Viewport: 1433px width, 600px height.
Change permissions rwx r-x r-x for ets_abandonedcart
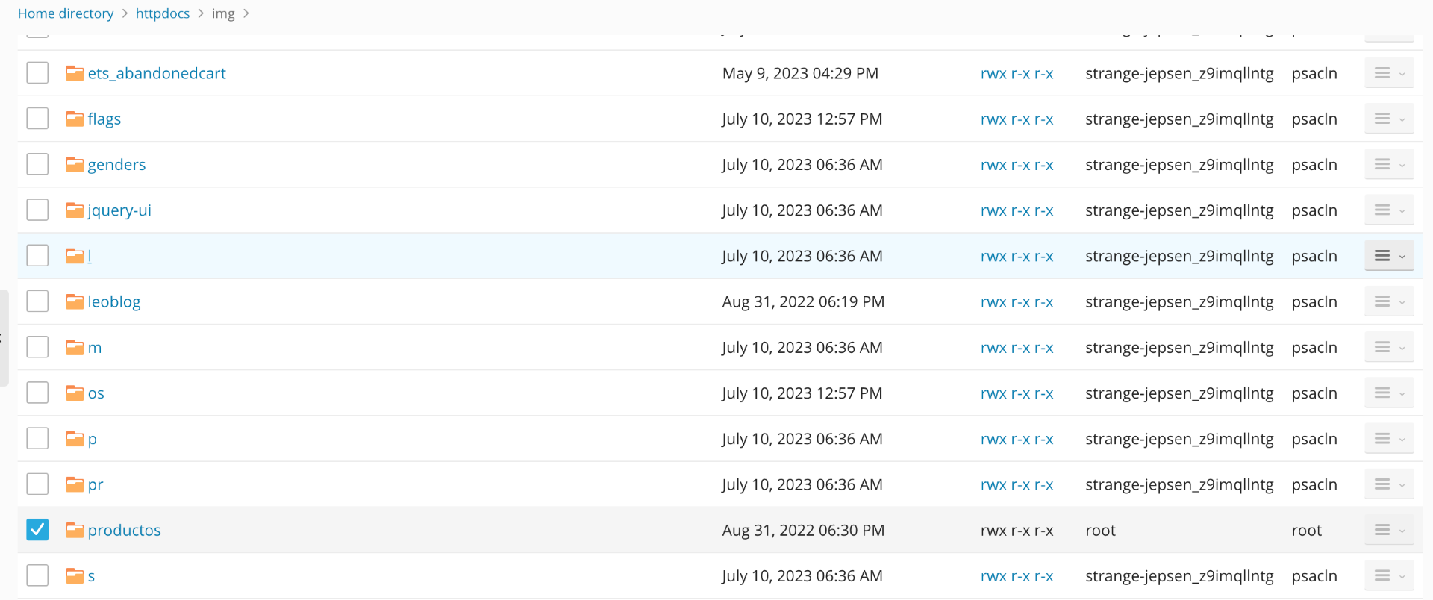(x=1017, y=73)
